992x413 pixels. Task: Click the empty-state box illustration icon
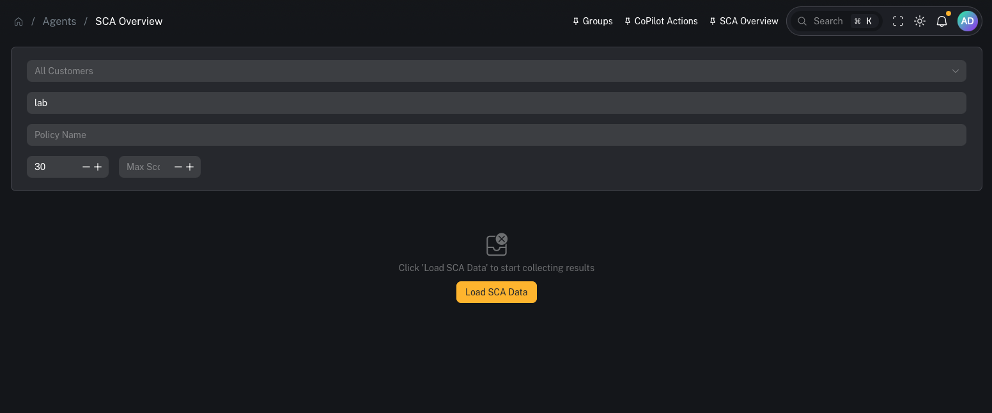pyautogui.click(x=497, y=245)
